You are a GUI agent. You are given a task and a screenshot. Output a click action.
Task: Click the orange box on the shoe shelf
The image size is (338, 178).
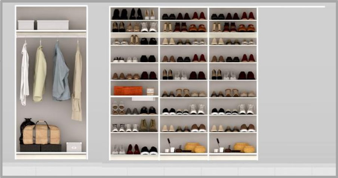tap(128, 91)
